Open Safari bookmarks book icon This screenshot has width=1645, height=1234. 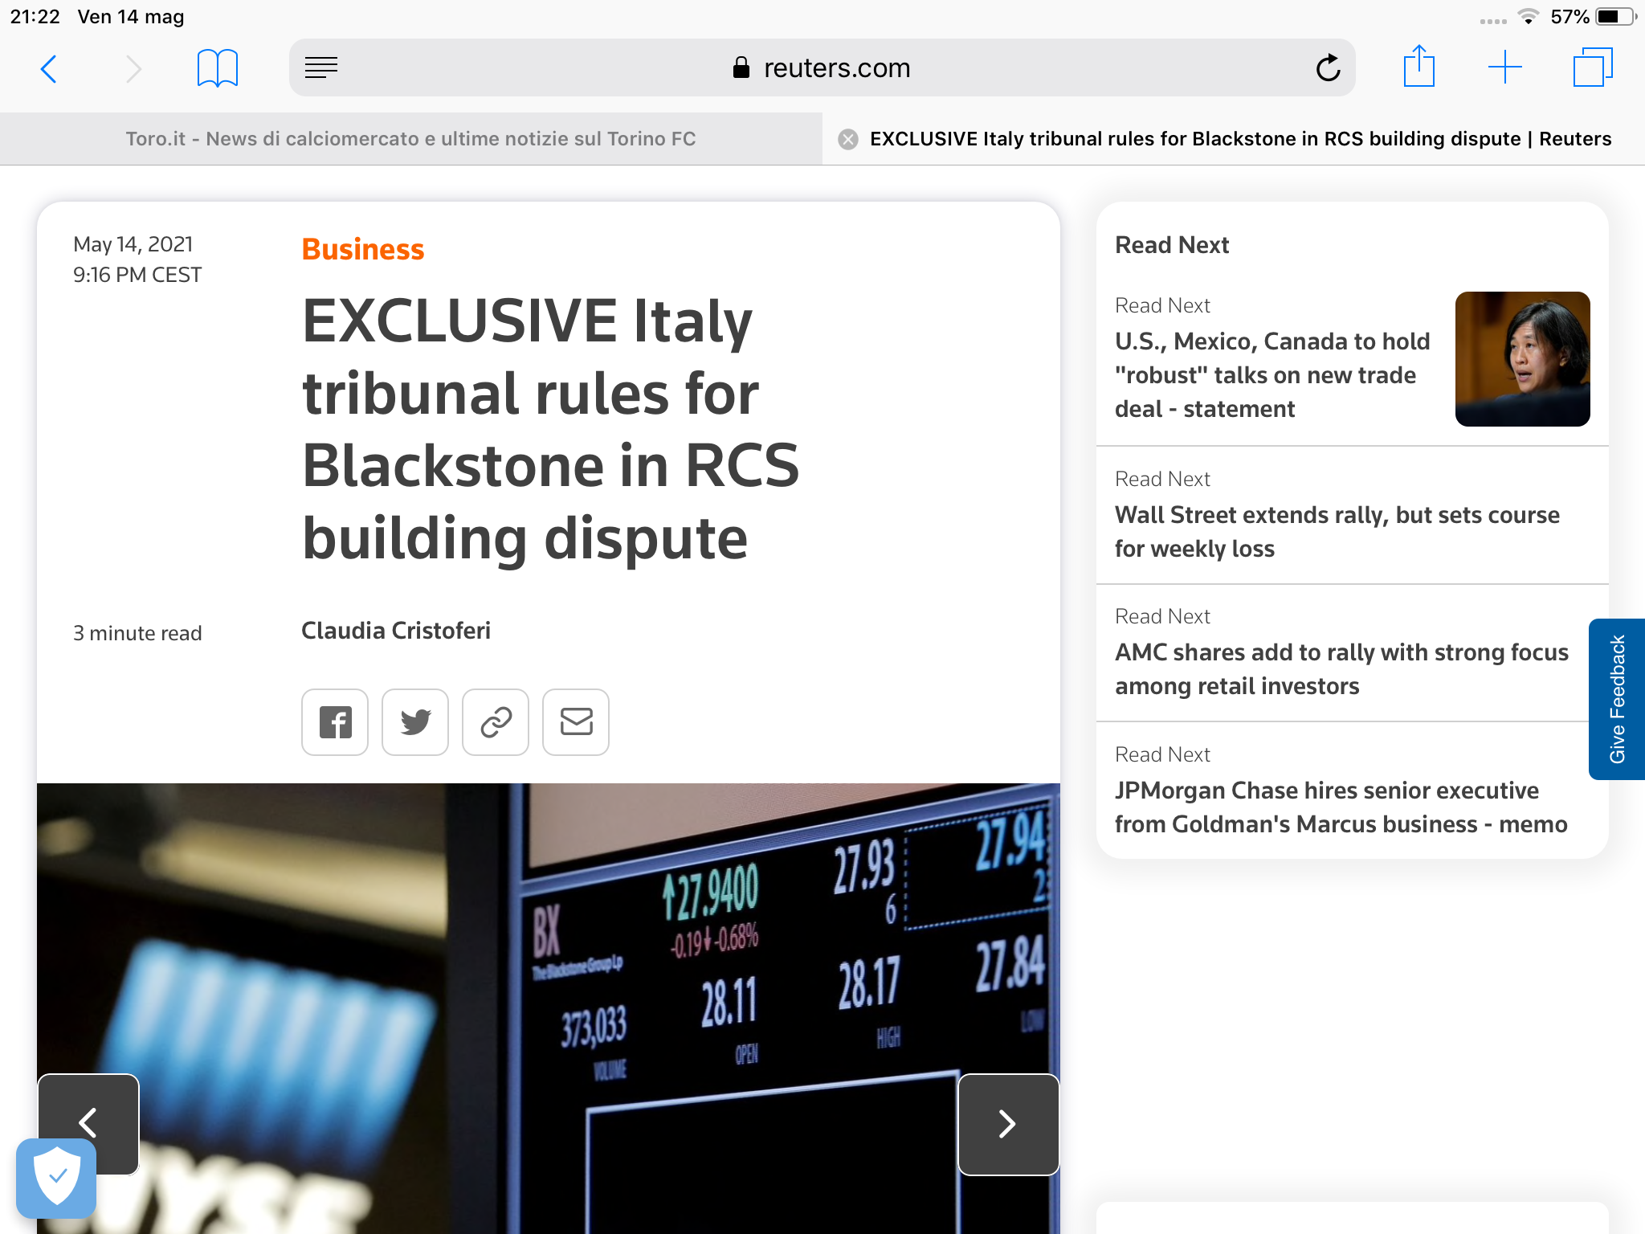[x=217, y=68]
